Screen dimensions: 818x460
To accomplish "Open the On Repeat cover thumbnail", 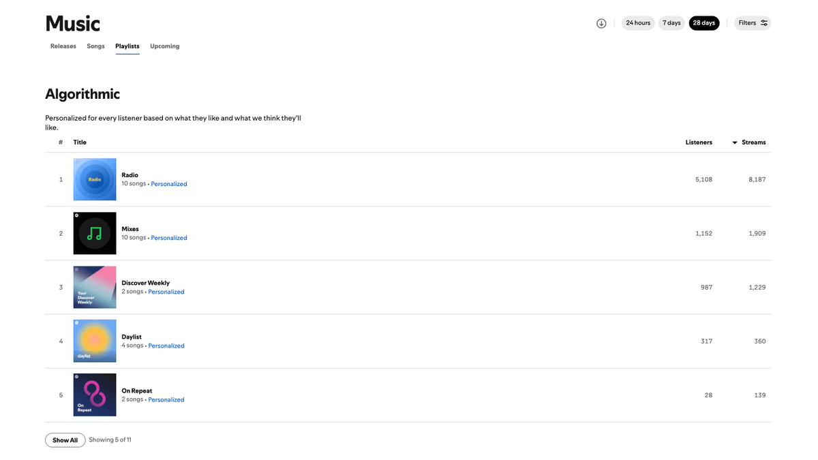I will [x=95, y=395].
